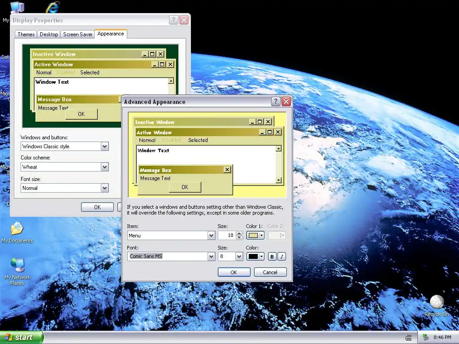Click Normal menu item in Advanced preview

point(147,140)
